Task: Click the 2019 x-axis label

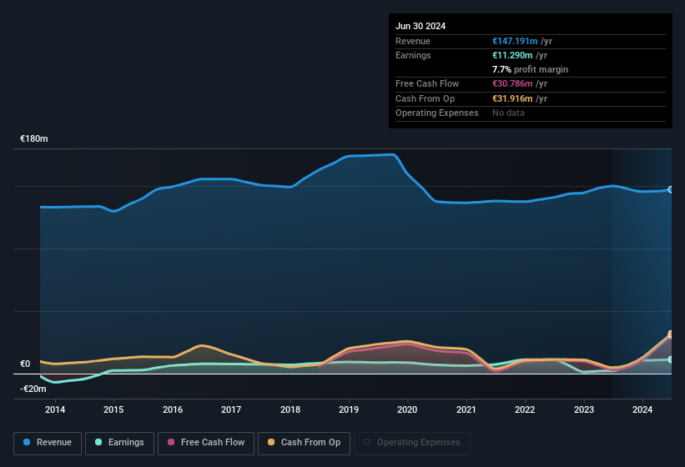Action: click(x=349, y=409)
